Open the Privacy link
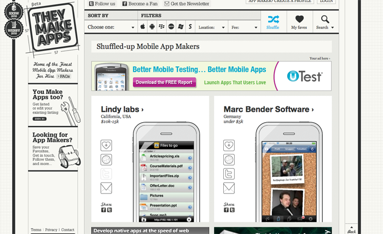Screen dimensions: 383x234 pyautogui.click(x=51, y=230)
